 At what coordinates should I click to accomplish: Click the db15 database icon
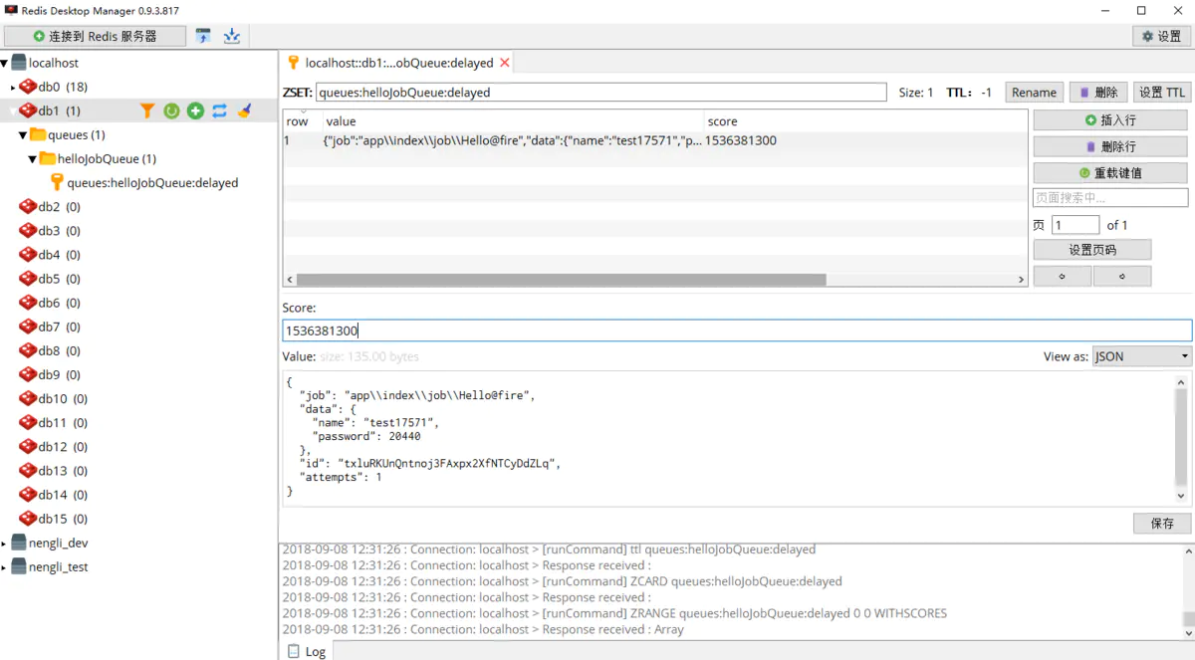[x=28, y=519]
